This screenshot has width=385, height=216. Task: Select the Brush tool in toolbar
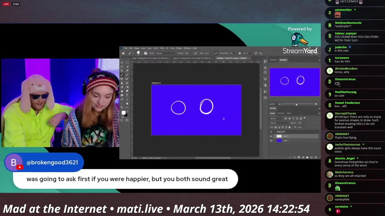(122, 75)
